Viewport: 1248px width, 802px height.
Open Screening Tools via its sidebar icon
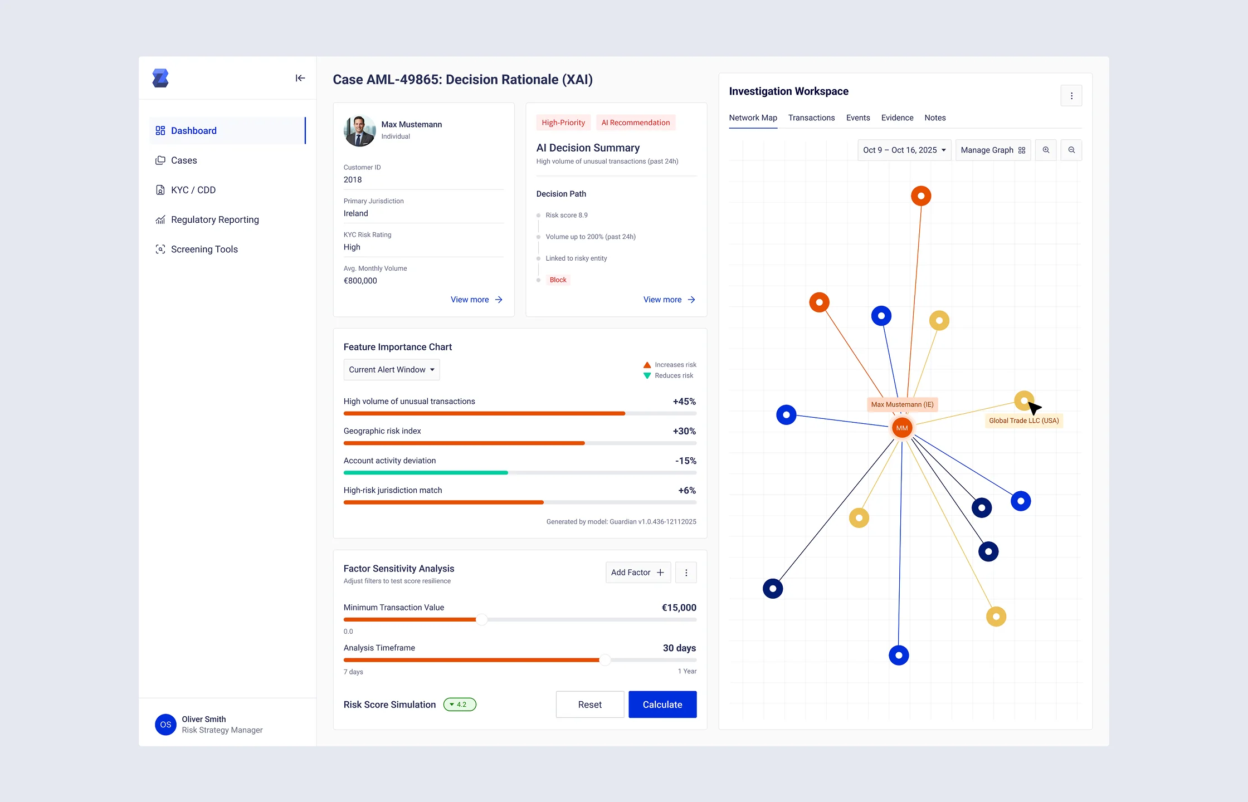point(160,249)
